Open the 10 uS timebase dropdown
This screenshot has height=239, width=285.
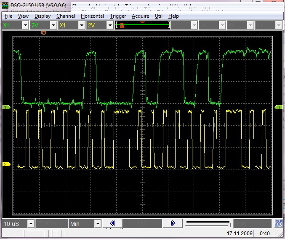pyautogui.click(x=31, y=223)
